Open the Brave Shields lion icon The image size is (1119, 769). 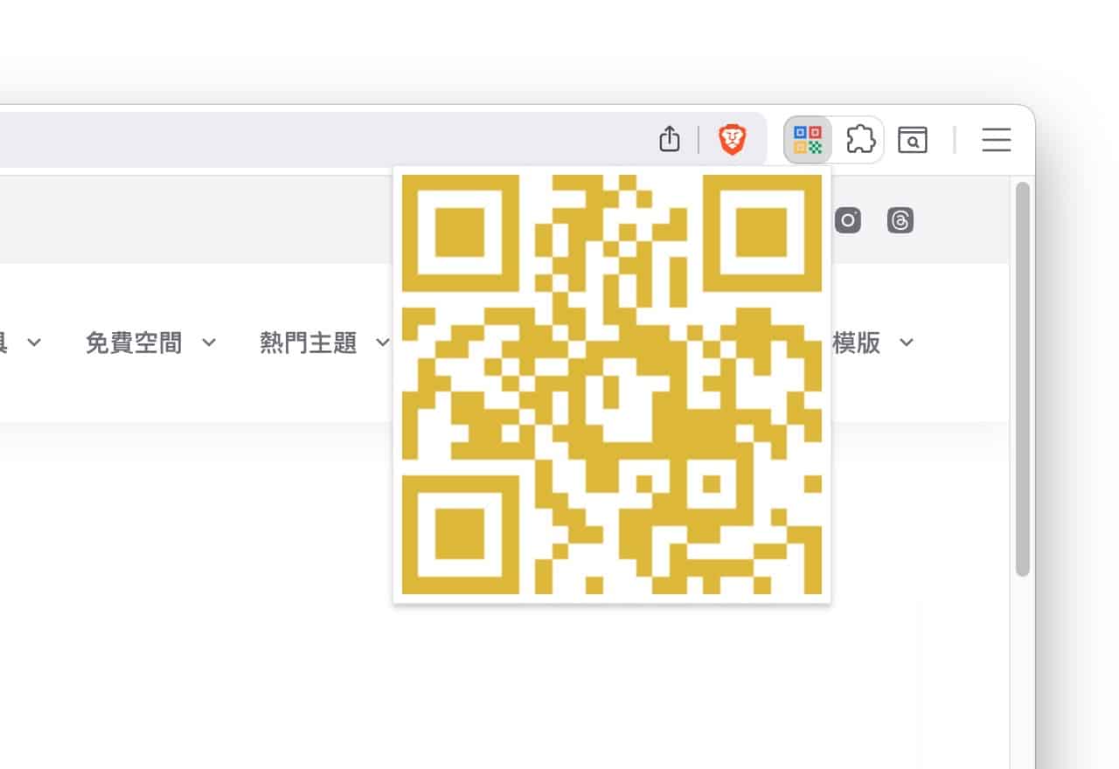732,139
